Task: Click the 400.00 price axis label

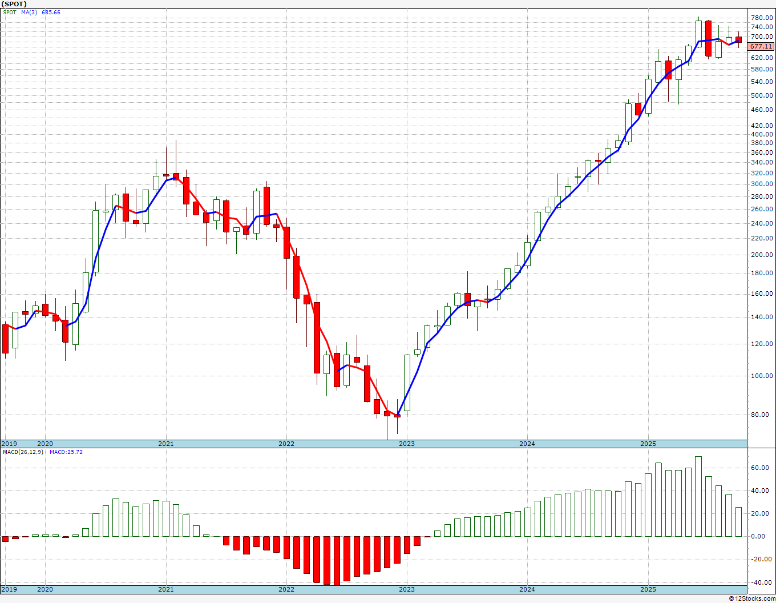Action: click(762, 134)
